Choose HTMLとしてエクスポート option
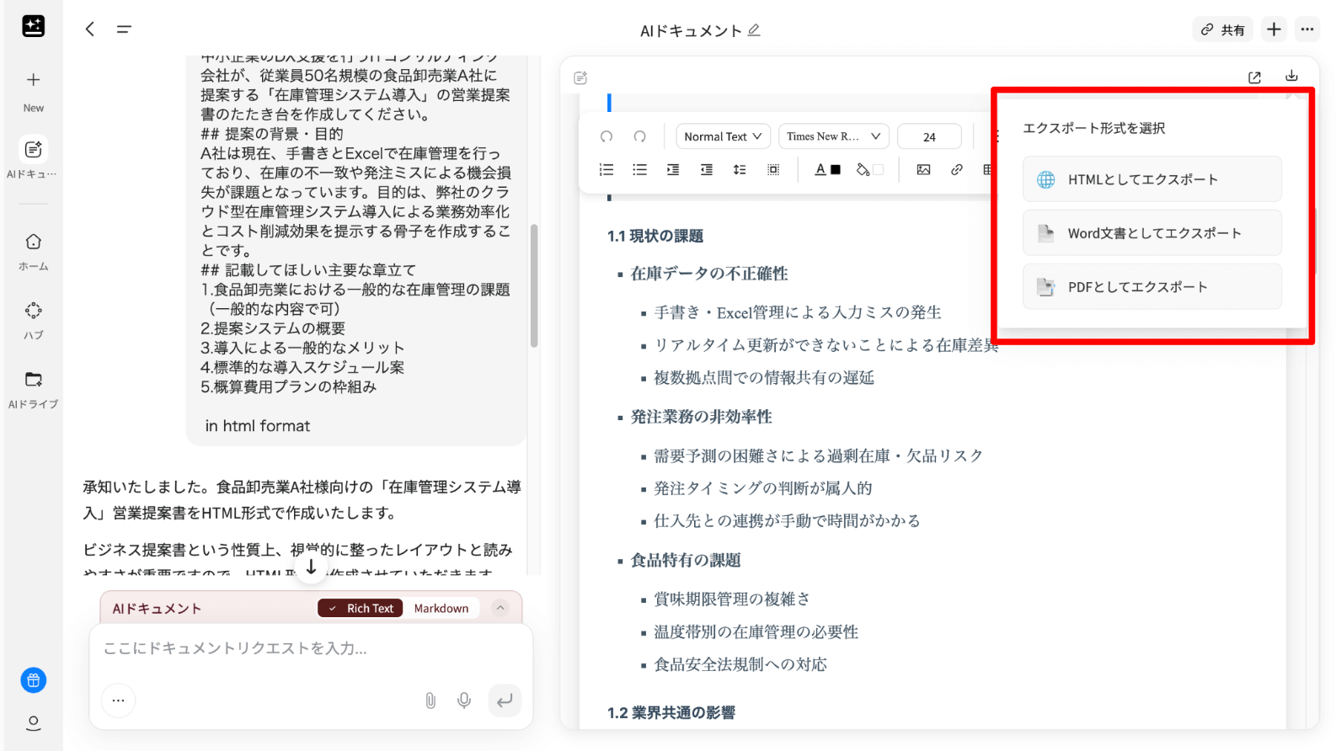The height and width of the screenshot is (751, 1336). (1152, 179)
